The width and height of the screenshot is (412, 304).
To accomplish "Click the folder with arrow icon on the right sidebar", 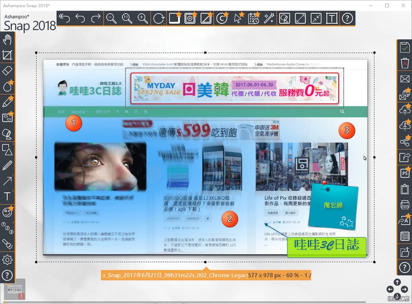I will tap(405, 252).
